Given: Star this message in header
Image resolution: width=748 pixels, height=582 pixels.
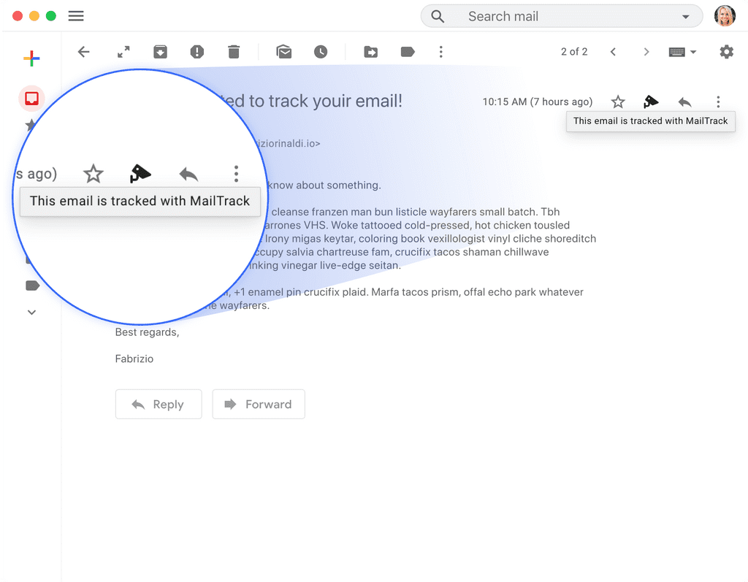Looking at the screenshot, I should tap(618, 102).
